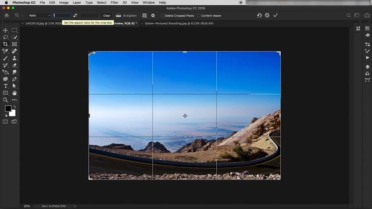Open the Ratio preset dropdown
372x209 pixels.
tap(39, 16)
